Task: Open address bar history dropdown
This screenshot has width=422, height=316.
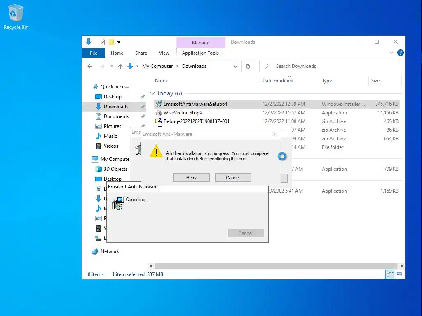Action: pos(235,66)
